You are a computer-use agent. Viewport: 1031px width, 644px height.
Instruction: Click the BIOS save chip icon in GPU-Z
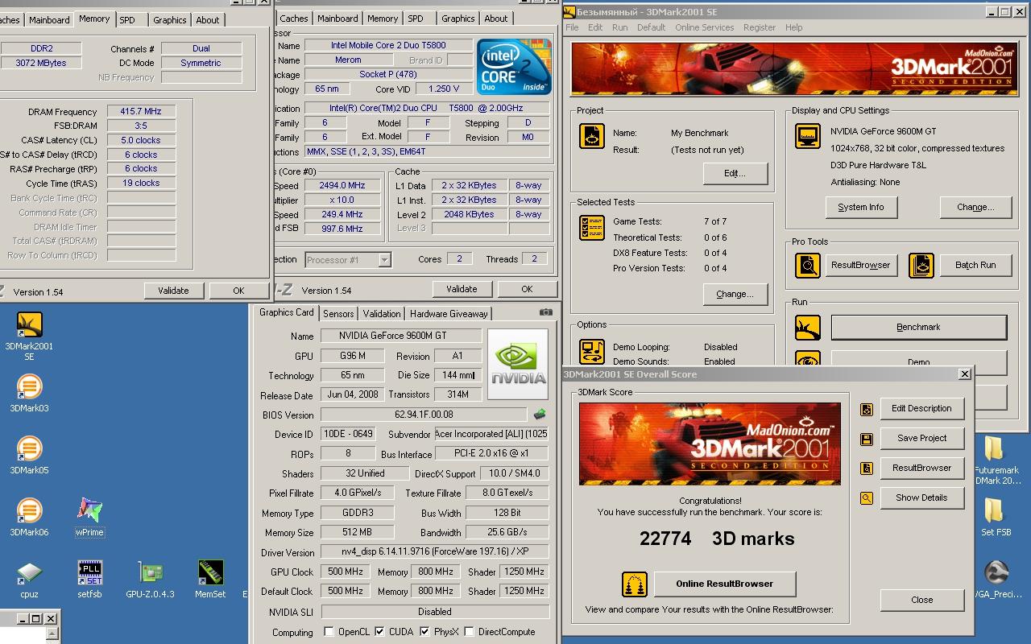(539, 415)
